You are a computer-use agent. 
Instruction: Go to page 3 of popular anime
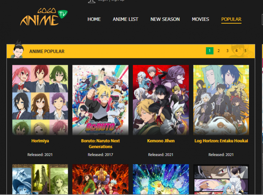[x=227, y=51]
